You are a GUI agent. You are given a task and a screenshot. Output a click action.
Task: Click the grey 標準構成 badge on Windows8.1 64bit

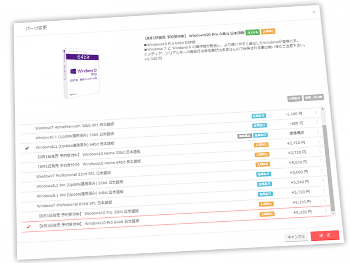pyautogui.click(x=245, y=136)
